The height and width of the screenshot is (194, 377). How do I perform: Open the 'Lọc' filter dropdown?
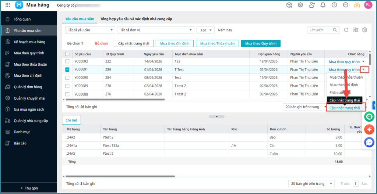(206, 30)
